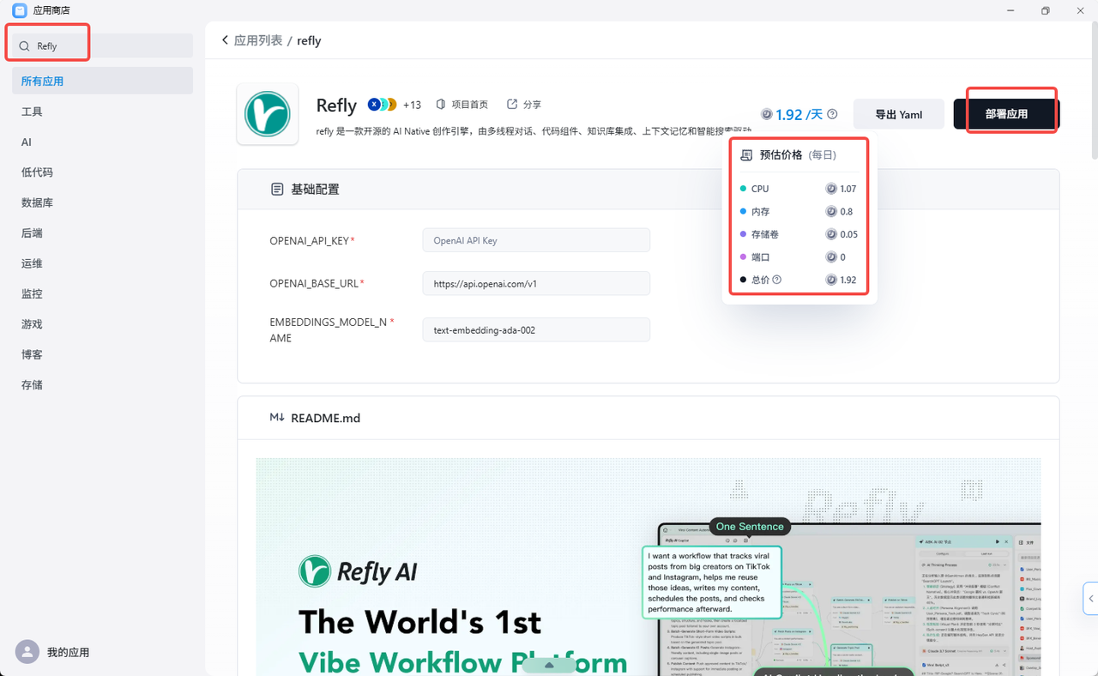Click the EMBEDDINGS_MODEL_NAME input field
The width and height of the screenshot is (1098, 676).
[536, 329]
